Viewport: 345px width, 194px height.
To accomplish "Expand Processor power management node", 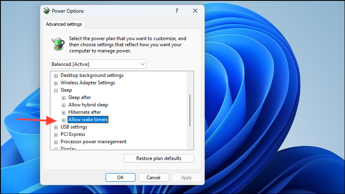I will tap(56, 142).
